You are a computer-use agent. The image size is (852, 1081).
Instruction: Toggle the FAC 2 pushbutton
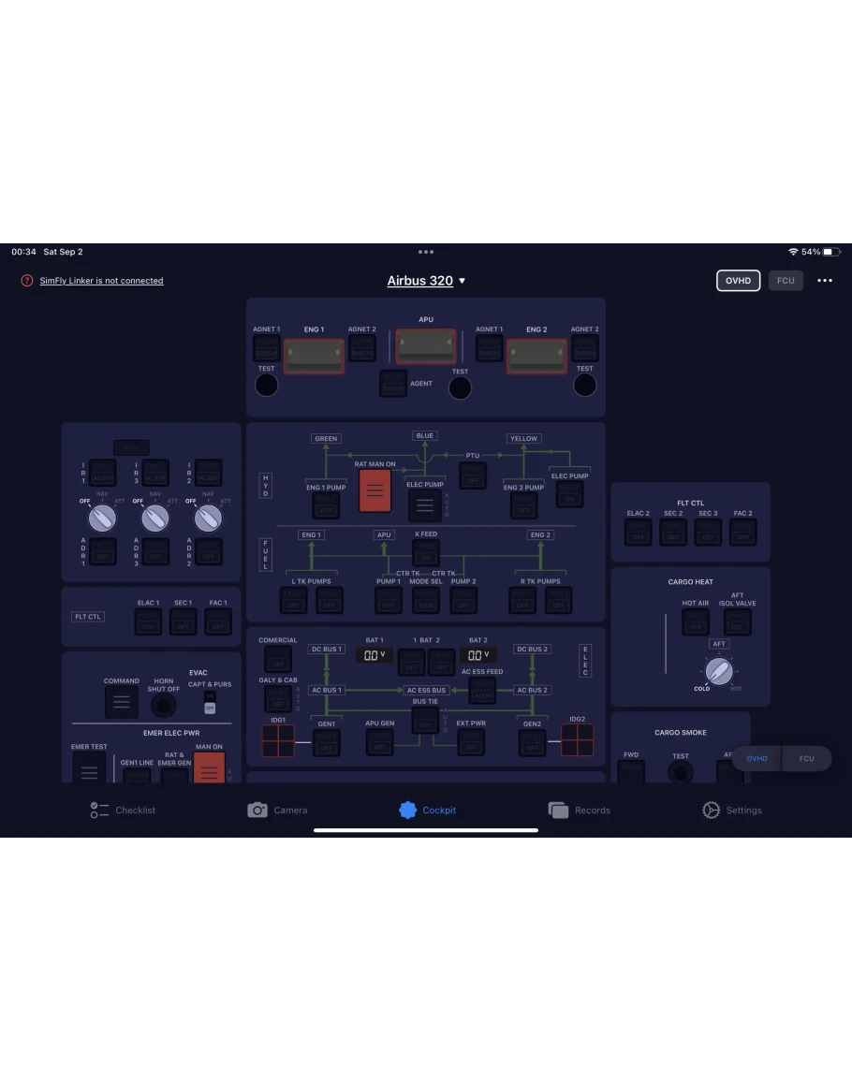coord(743,532)
